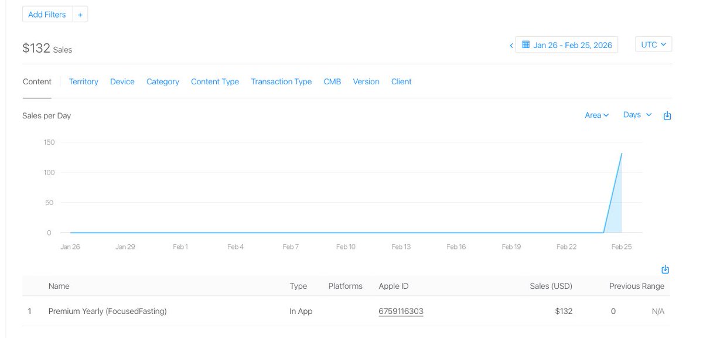Click the Jan 26 axis label
The width and height of the screenshot is (703, 338).
click(x=70, y=247)
